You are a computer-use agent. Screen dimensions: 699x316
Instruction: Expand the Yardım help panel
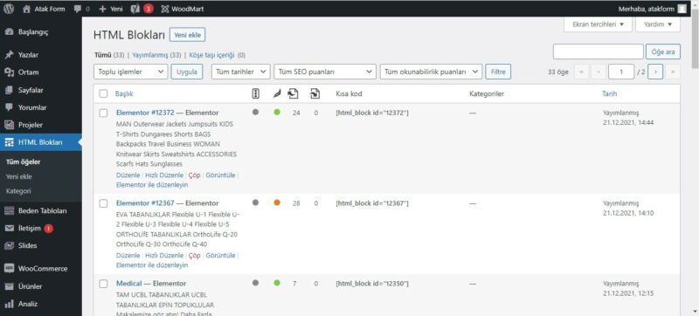[658, 24]
